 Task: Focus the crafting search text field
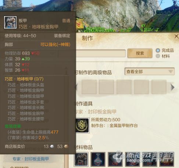[x=101, y=53]
